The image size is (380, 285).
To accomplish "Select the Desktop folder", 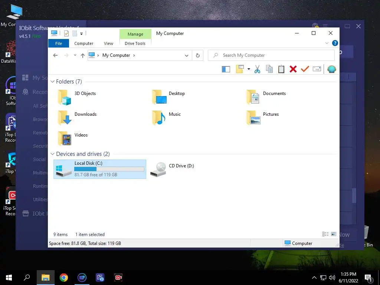I will (x=169, y=97).
